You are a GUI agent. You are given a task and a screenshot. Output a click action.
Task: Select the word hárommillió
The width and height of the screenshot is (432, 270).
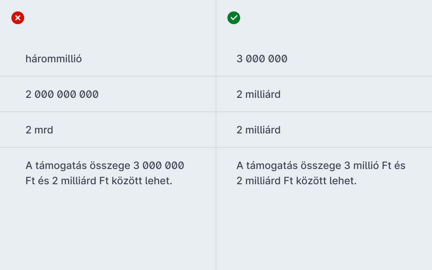click(x=54, y=59)
